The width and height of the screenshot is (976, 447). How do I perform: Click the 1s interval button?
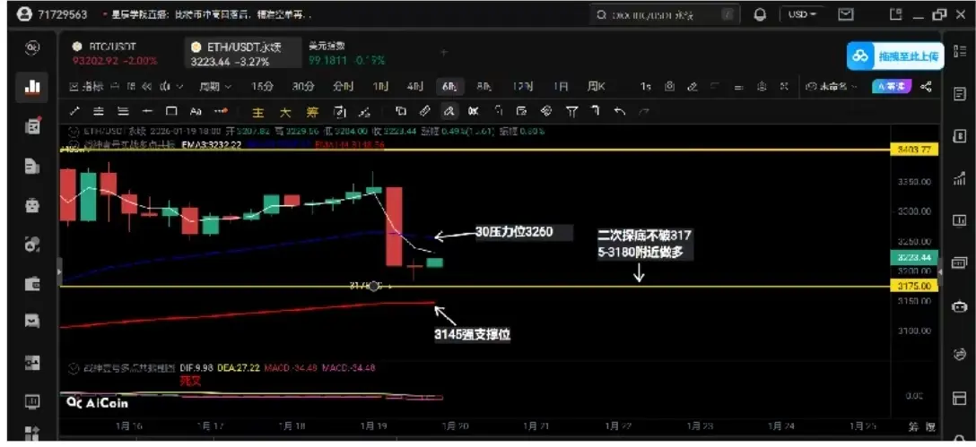646,87
